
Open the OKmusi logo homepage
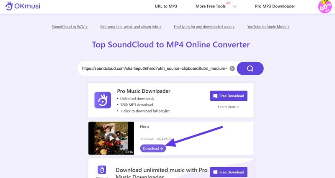(23, 6)
